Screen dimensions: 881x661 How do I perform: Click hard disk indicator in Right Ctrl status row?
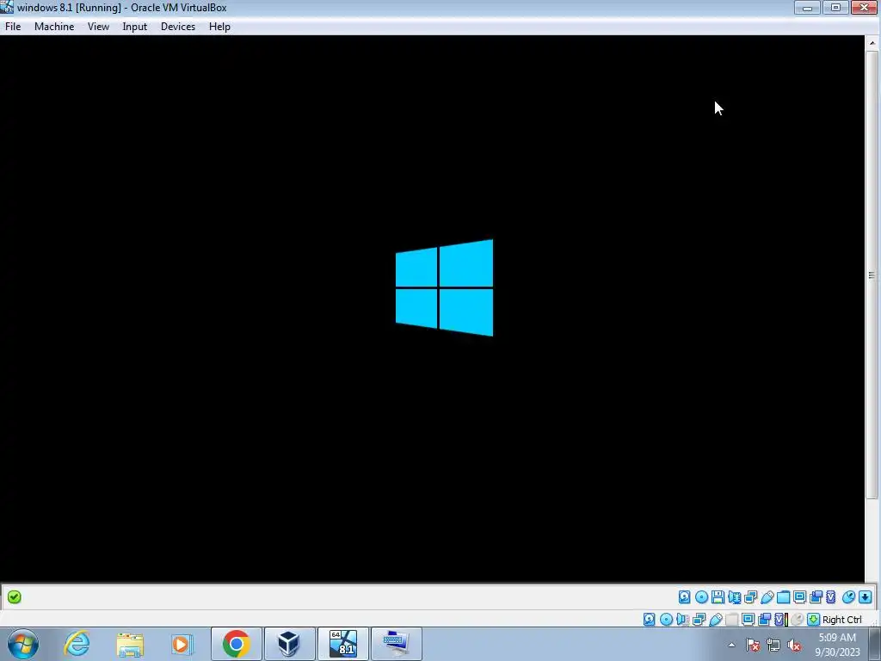point(650,620)
